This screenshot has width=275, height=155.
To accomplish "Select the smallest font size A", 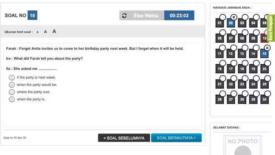I will 38,32.
